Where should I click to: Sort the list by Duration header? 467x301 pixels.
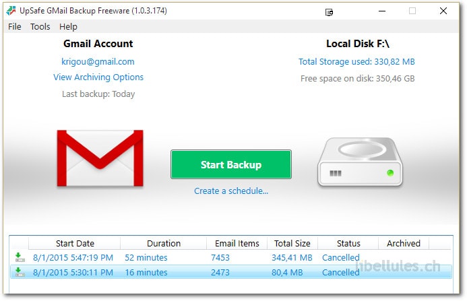164,243
